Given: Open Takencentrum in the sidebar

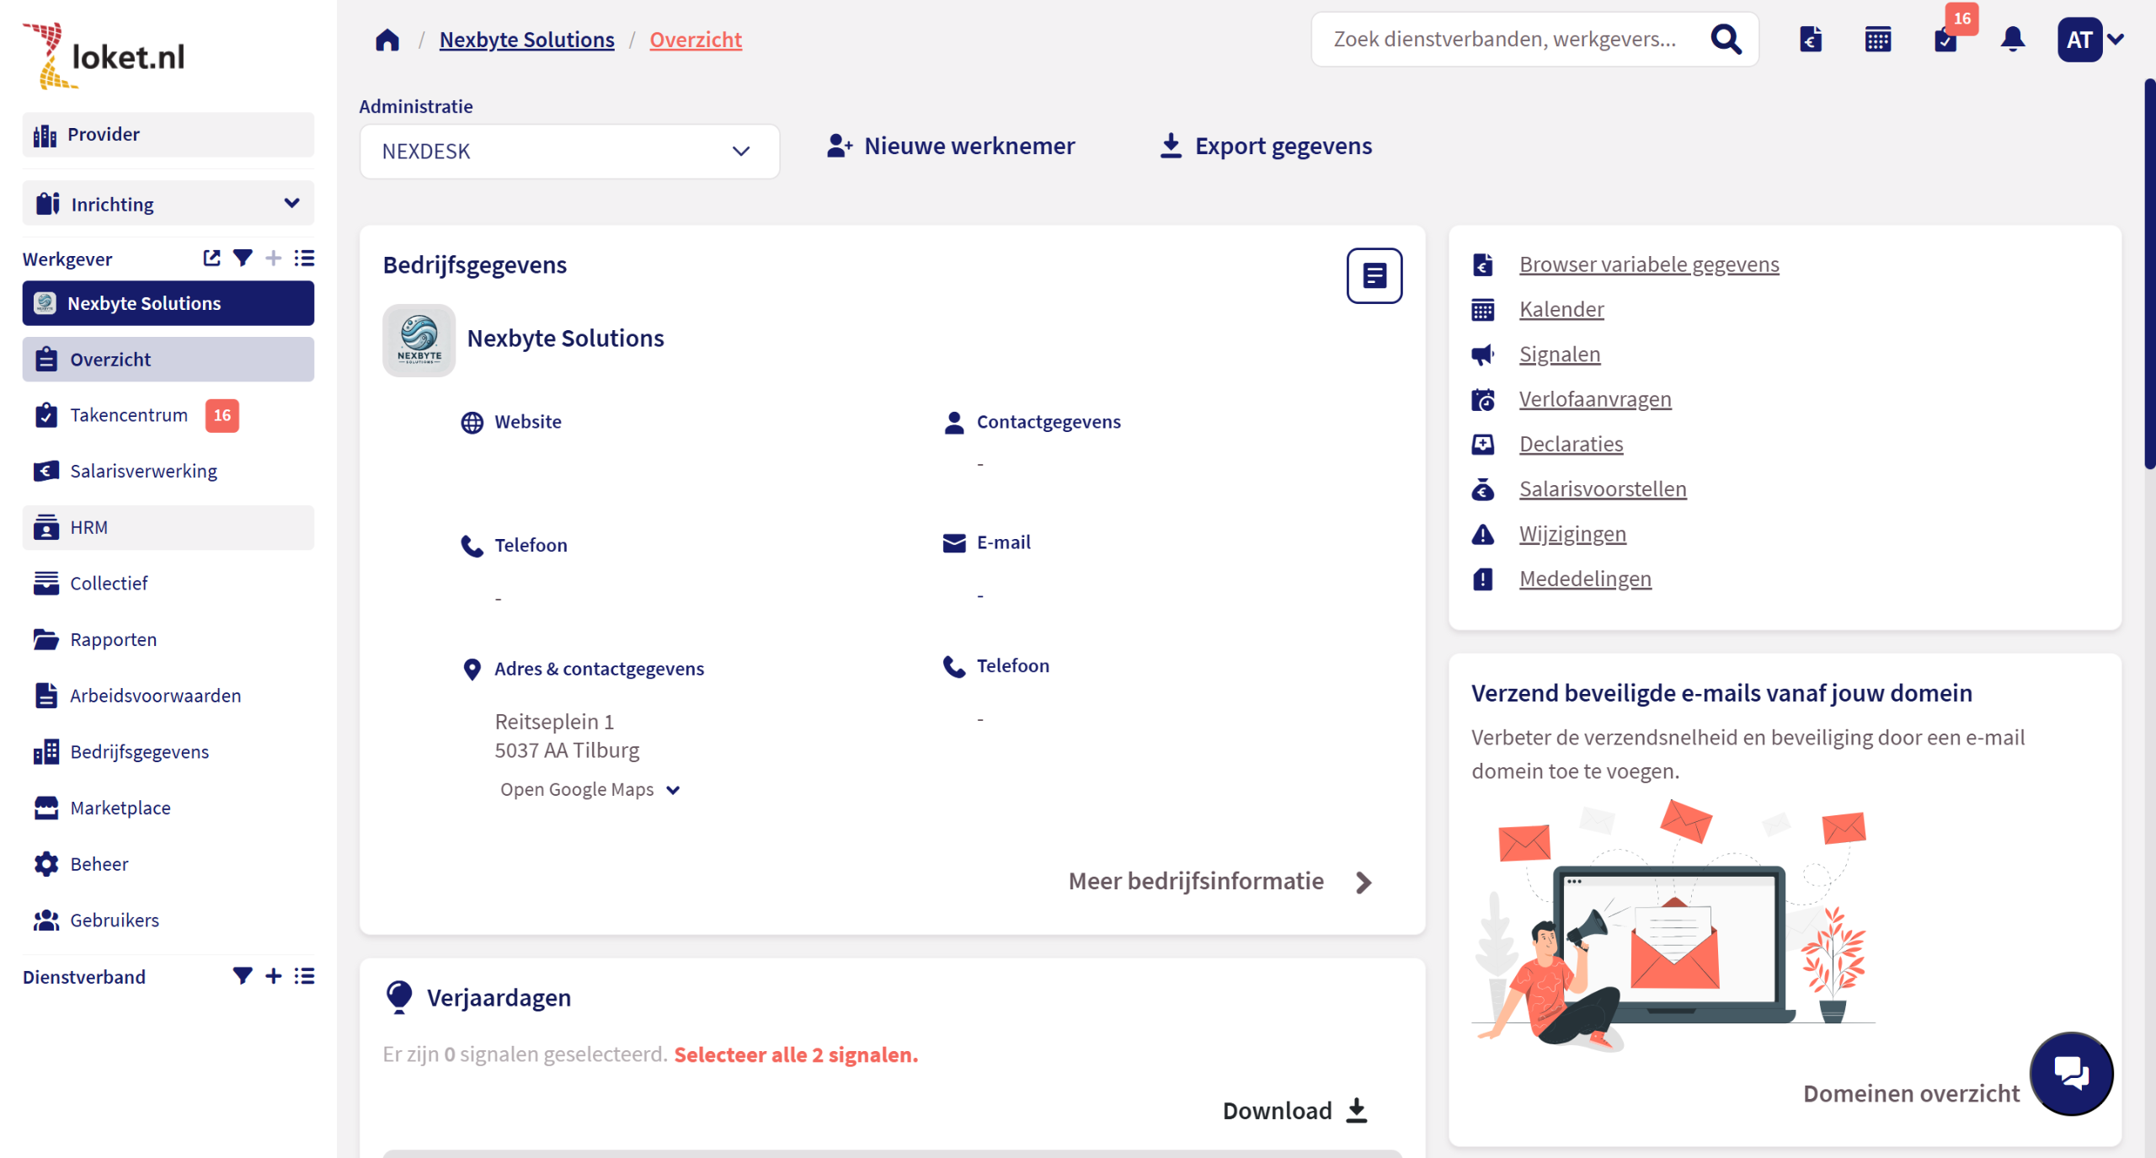Looking at the screenshot, I should click(x=129, y=415).
